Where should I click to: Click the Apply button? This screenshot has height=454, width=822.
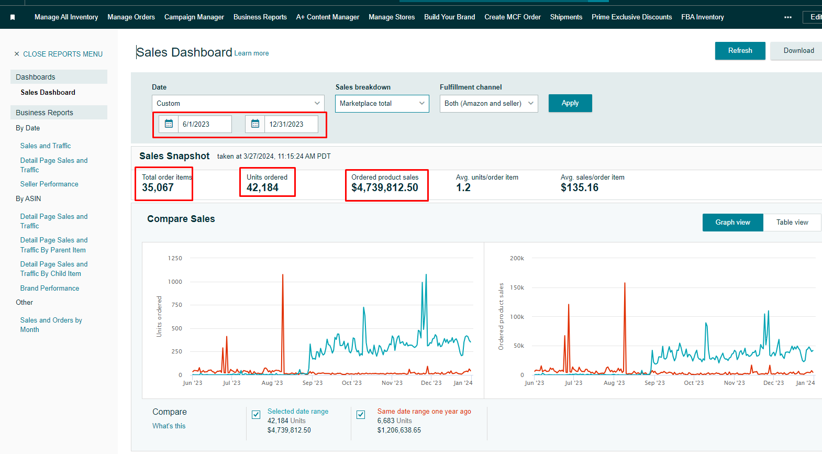570,103
